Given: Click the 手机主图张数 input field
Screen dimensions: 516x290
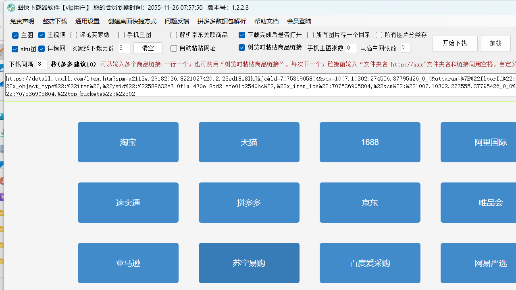Looking at the screenshot, I should (351, 48).
